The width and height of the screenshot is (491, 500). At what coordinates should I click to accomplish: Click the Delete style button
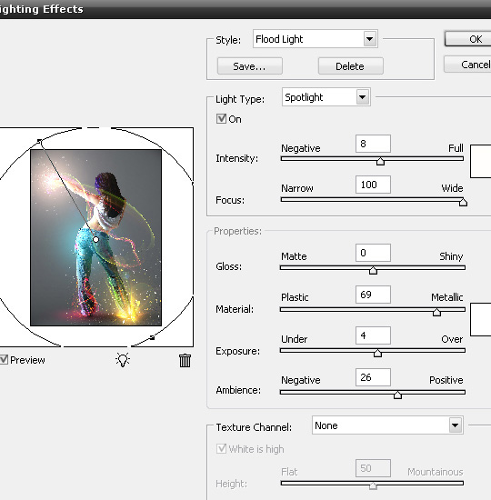click(x=350, y=66)
